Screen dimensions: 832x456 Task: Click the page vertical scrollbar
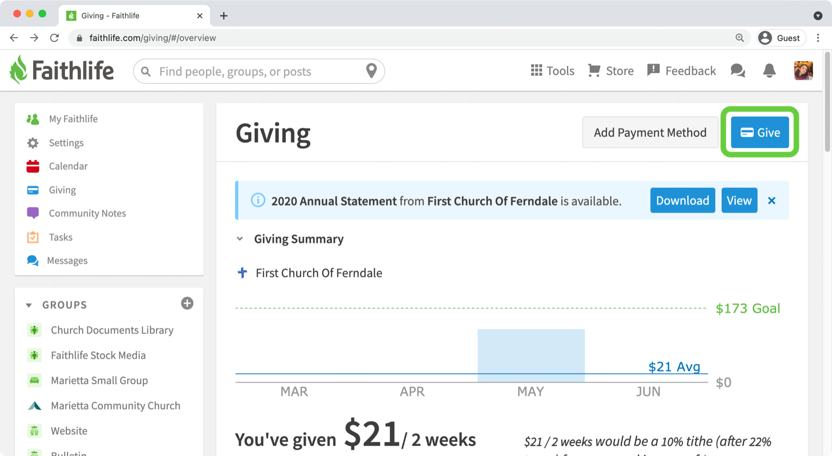[x=827, y=103]
